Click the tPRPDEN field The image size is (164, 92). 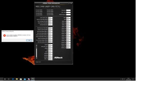(x=50, y=53)
